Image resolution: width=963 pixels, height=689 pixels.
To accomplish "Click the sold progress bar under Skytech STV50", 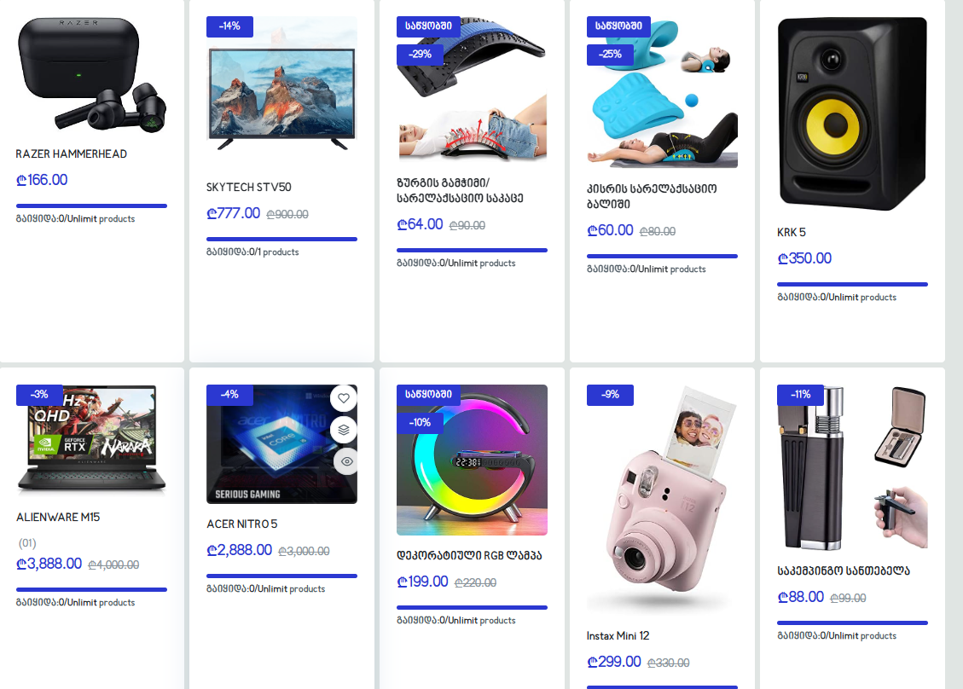I will click(281, 239).
